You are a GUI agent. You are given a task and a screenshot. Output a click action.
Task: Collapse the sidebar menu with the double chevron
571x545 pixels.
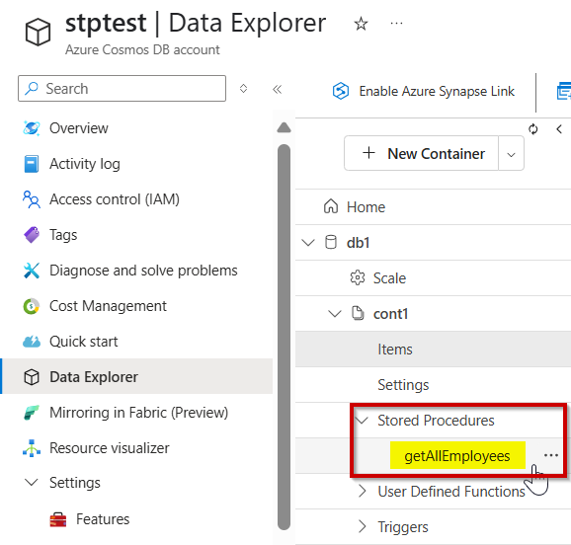278,89
